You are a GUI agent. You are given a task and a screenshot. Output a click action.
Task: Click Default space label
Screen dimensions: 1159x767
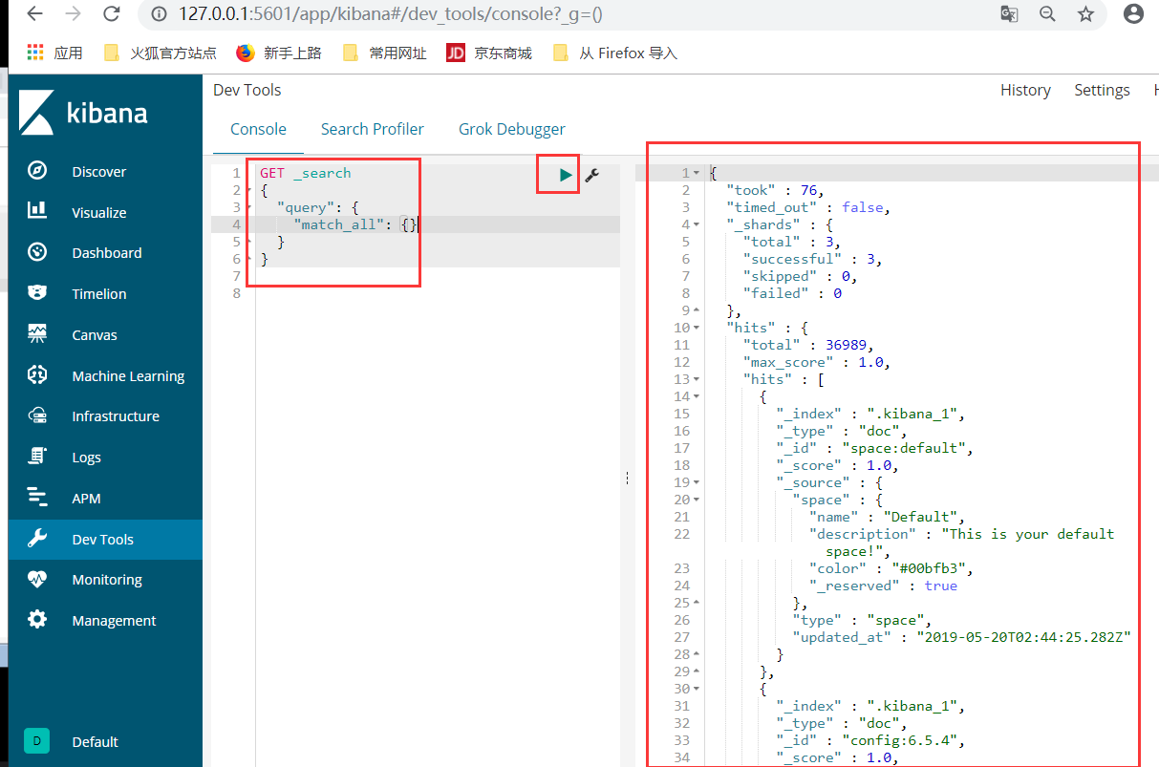point(96,742)
